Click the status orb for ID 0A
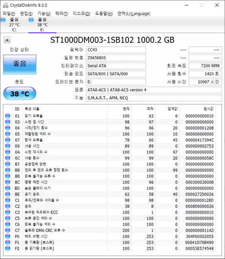225x259 pixels. coord(8,152)
